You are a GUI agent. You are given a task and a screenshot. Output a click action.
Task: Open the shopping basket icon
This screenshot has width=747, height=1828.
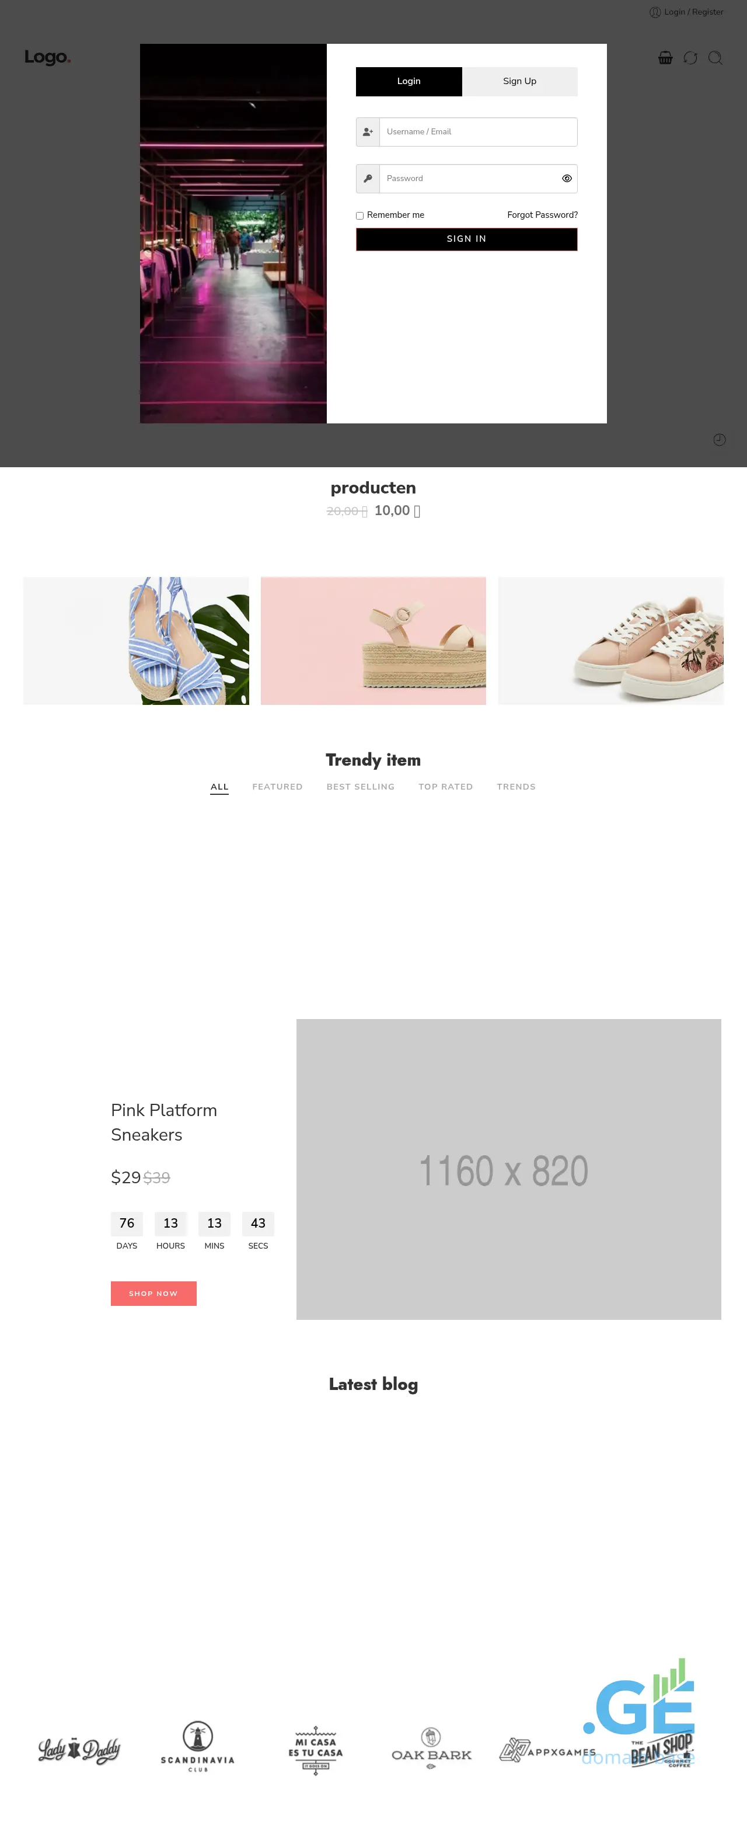point(665,58)
